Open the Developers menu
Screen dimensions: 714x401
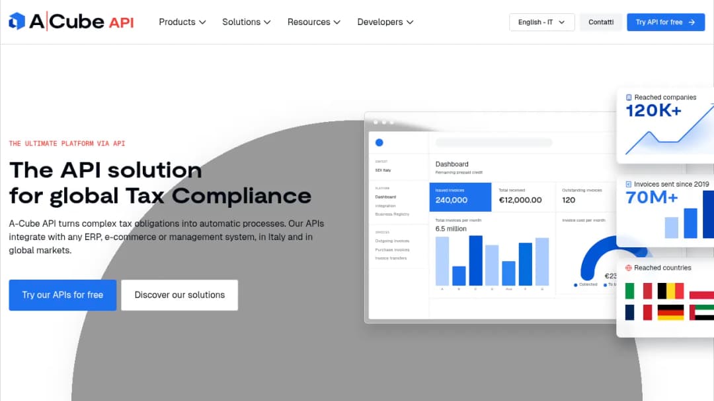click(x=385, y=22)
